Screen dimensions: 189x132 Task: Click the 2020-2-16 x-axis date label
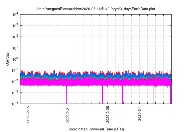[28, 114]
